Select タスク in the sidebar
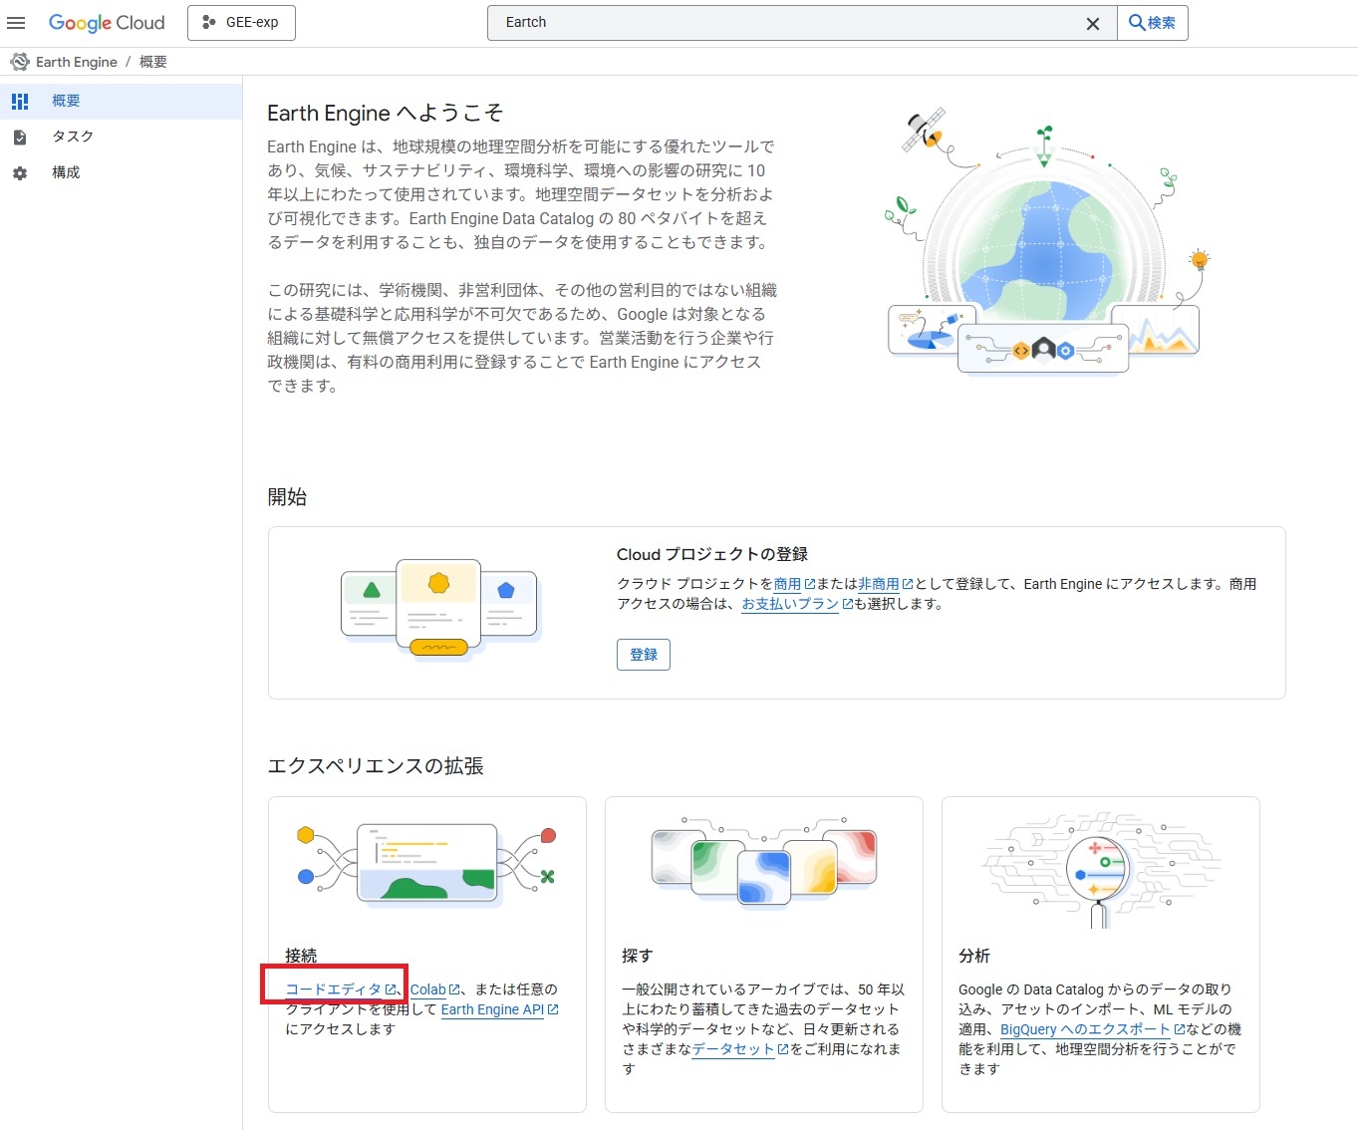Viewport: 1358px width, 1130px height. pos(121,137)
